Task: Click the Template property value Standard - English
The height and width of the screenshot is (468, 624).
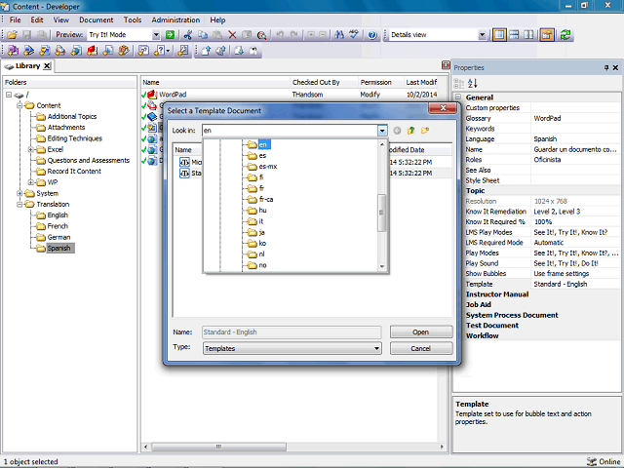Action: [x=576, y=284]
